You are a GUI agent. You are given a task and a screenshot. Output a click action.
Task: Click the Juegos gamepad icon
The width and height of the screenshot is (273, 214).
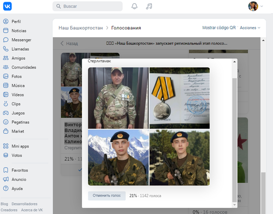(6, 113)
